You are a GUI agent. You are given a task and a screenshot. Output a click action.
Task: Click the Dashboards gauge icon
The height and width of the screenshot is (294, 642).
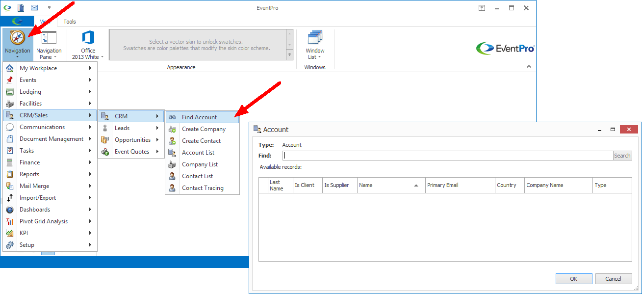pos(10,210)
